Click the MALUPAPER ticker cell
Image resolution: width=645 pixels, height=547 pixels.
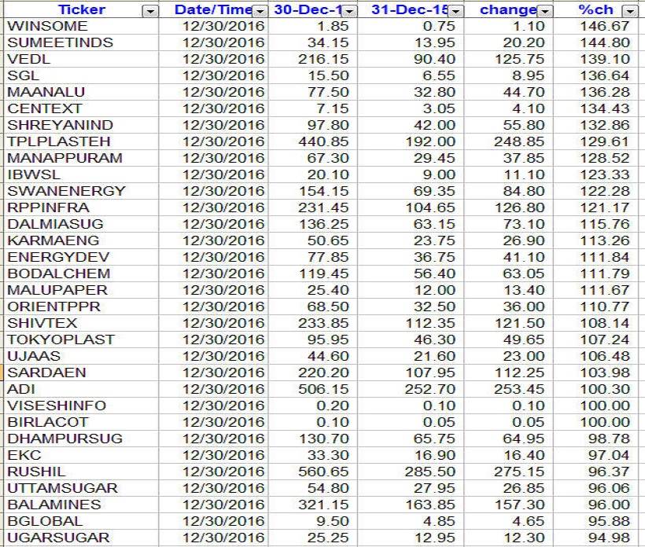[81, 290]
